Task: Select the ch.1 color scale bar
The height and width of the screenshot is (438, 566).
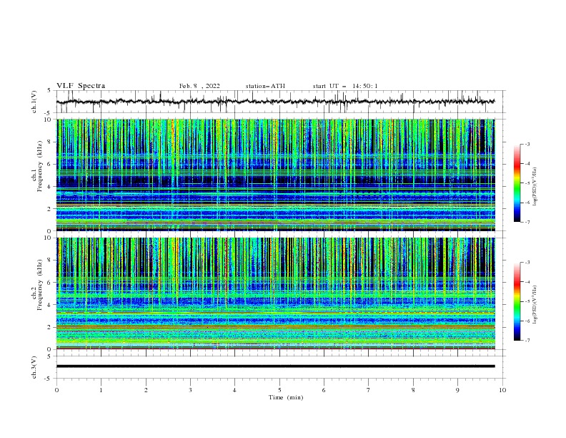Action: (x=517, y=183)
